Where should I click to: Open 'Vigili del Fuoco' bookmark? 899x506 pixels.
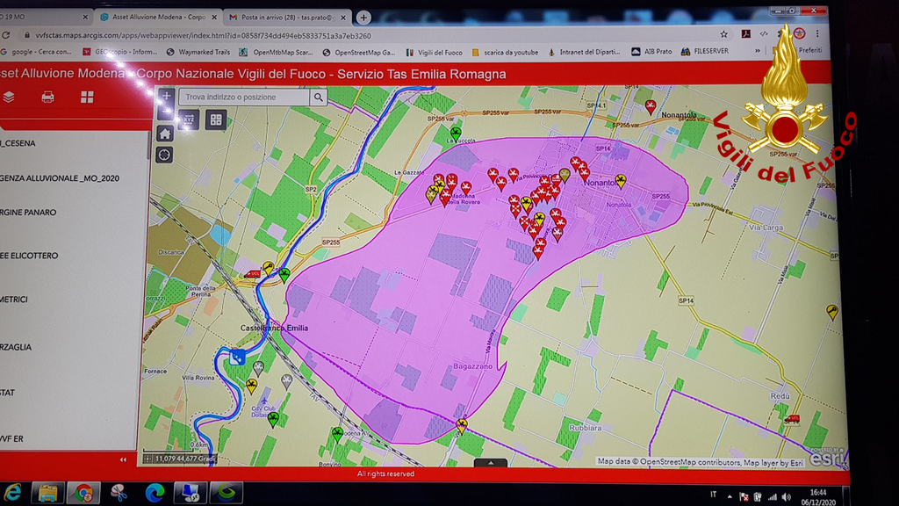(434, 52)
